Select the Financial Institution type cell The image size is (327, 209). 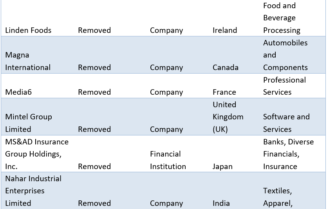point(168,160)
